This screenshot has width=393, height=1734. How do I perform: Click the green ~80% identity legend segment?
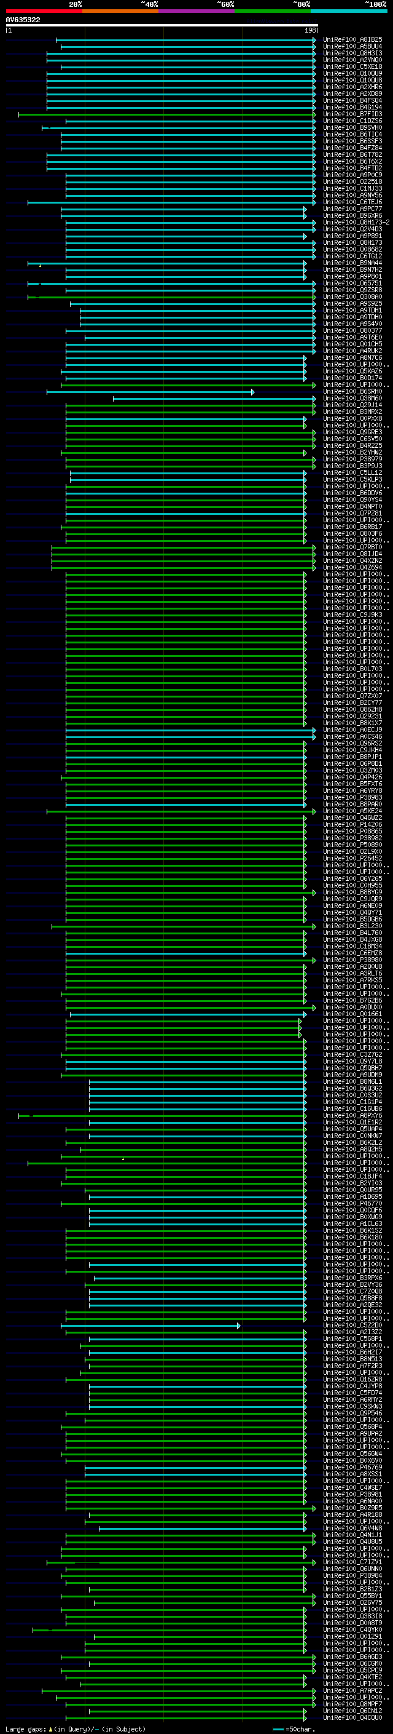tap(273, 11)
